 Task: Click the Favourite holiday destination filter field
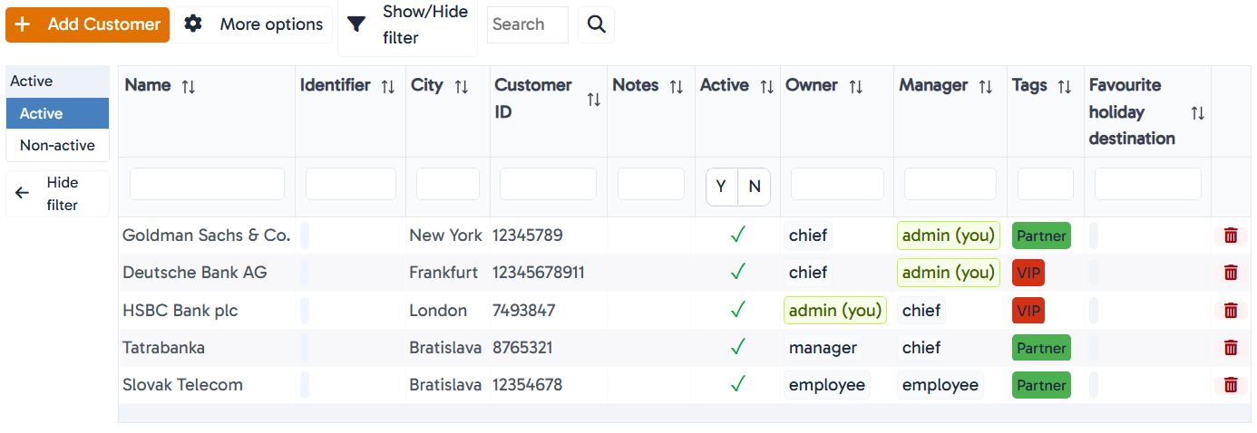point(1148,184)
